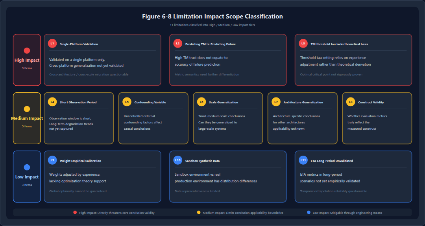Click the yellow L4 badge
Viewport: 425px width, 226px height.
(52, 102)
